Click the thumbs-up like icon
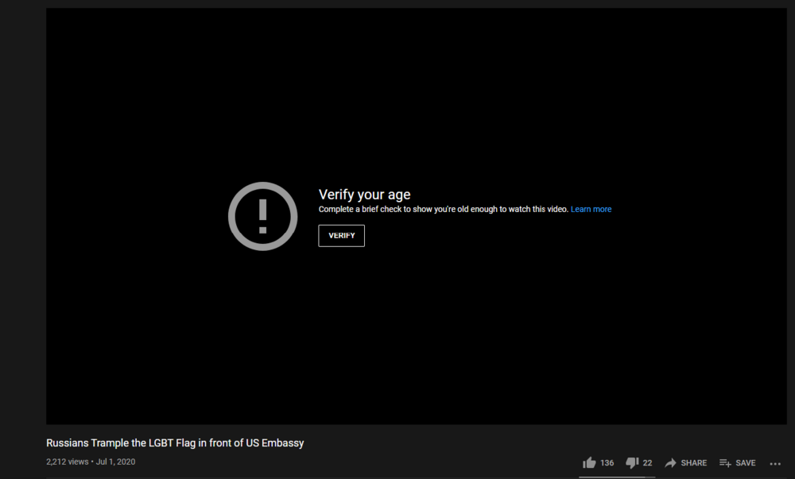This screenshot has height=479, width=795. [588, 462]
